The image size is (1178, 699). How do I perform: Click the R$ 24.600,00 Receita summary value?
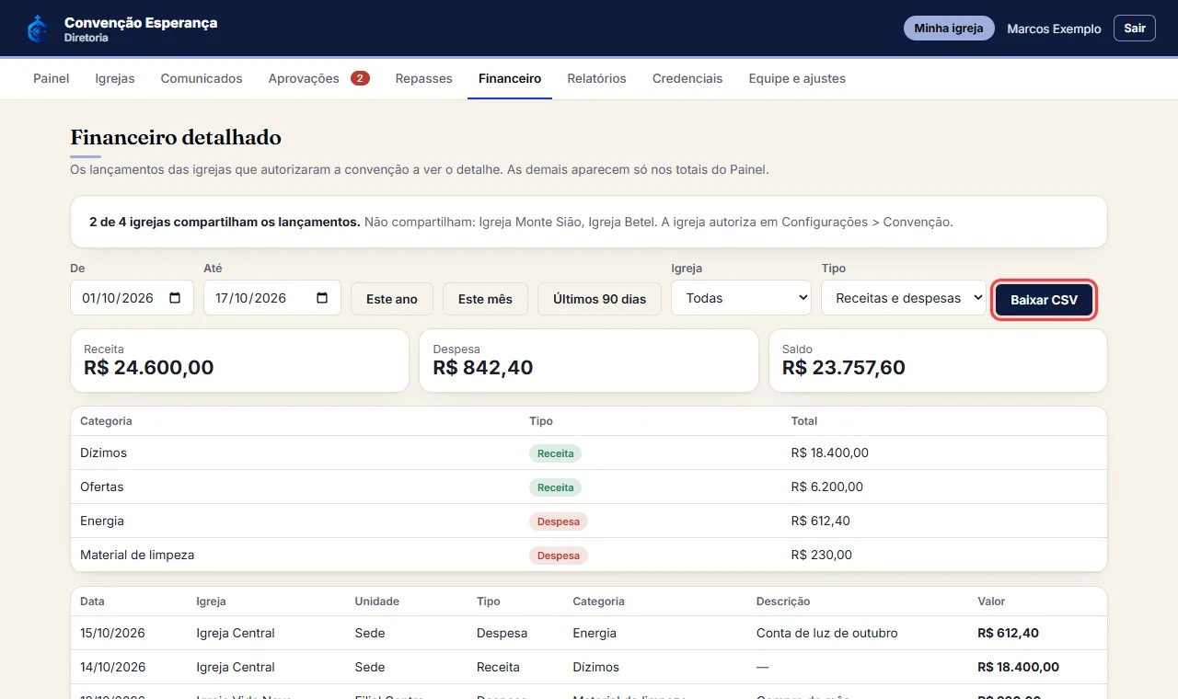149,368
